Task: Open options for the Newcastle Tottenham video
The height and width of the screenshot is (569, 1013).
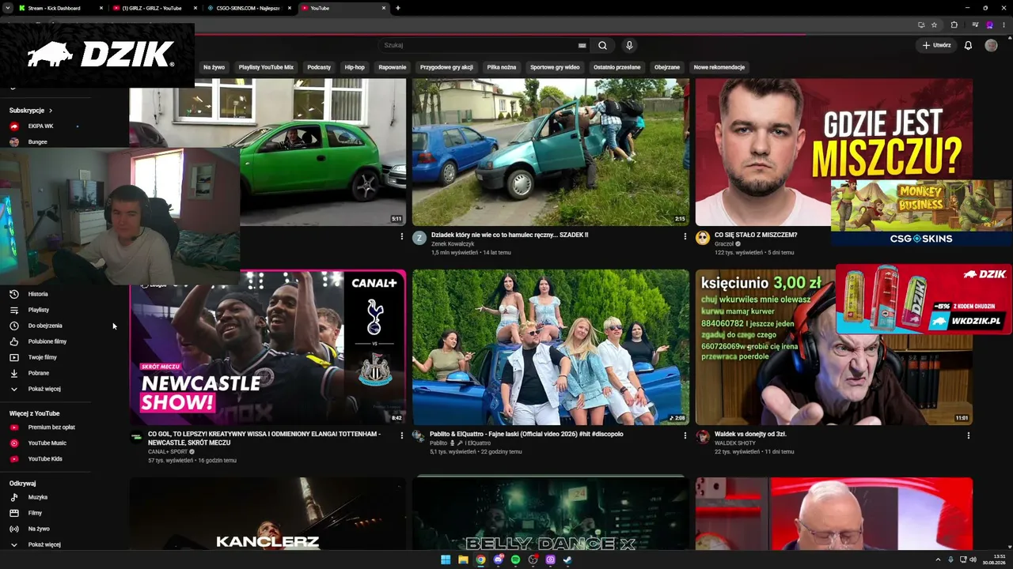Action: click(401, 435)
